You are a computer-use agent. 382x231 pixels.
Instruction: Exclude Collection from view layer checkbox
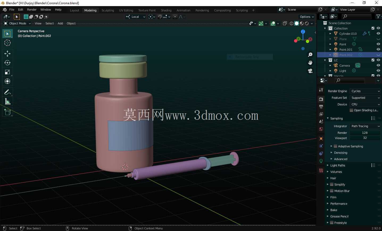tap(373, 28)
